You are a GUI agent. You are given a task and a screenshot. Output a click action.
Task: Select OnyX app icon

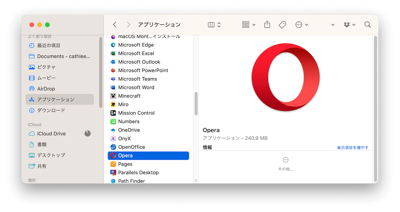point(113,138)
